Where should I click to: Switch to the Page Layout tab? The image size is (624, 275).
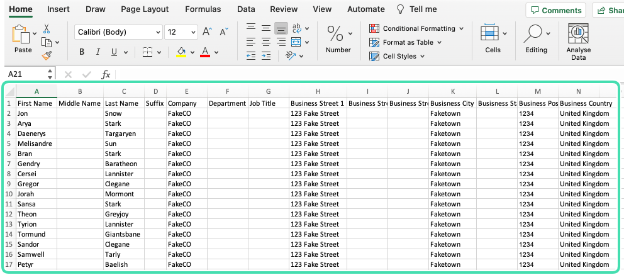(145, 9)
